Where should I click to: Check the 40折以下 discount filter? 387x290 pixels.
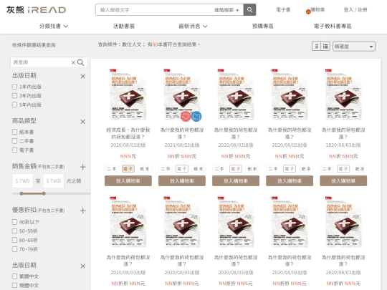[14, 222]
